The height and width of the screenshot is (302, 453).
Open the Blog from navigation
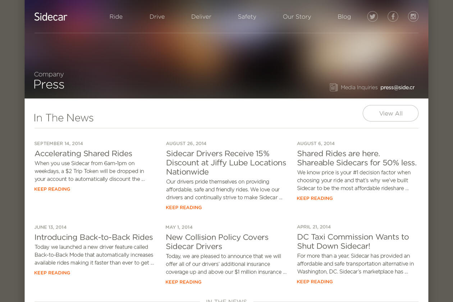(x=344, y=17)
